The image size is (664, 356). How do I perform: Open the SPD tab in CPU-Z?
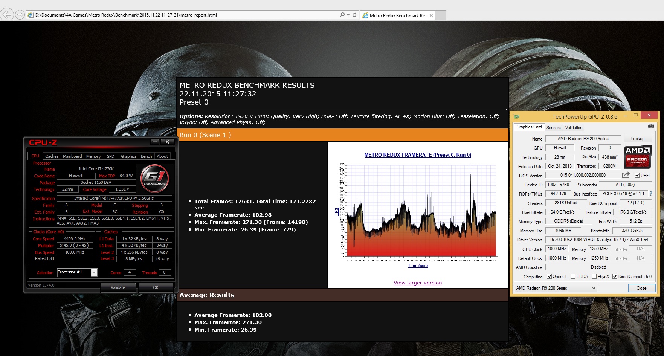[110, 156]
